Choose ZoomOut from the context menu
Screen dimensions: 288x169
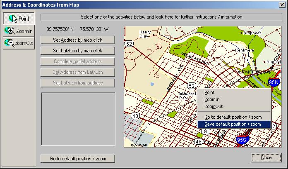pos(214,106)
